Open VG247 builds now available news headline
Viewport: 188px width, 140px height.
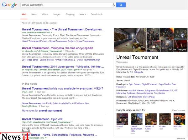[x=62, y=88]
